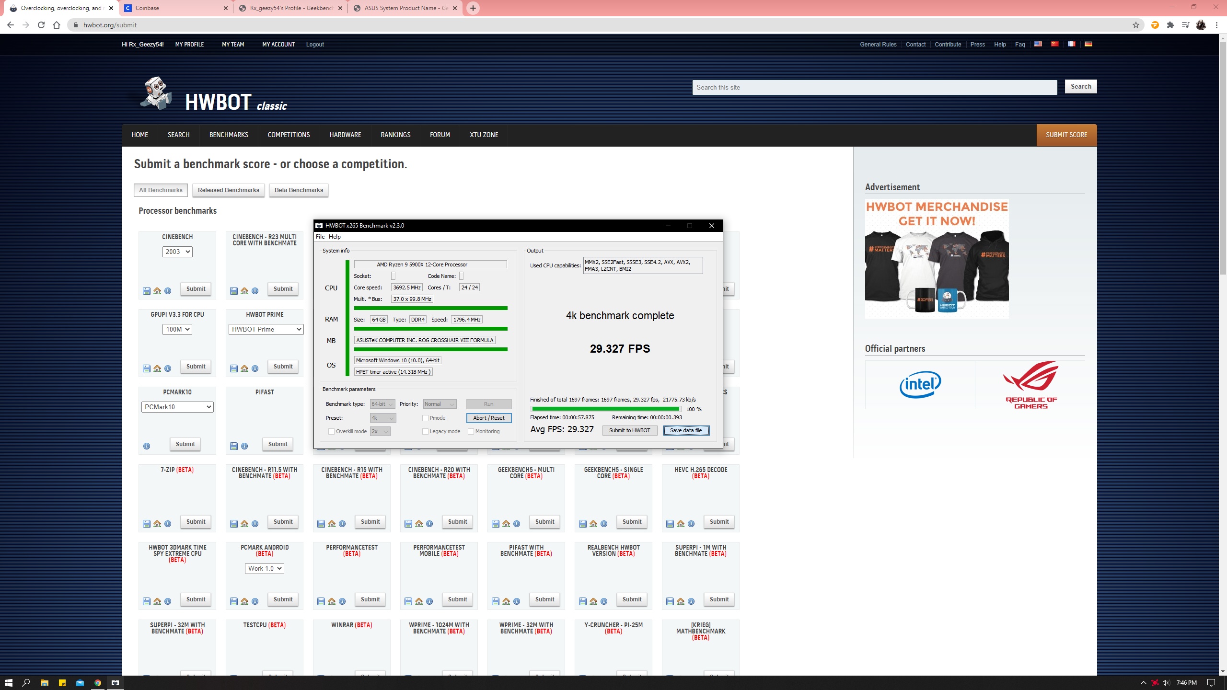
Task: Click the Search this site input field
Action: (x=874, y=87)
